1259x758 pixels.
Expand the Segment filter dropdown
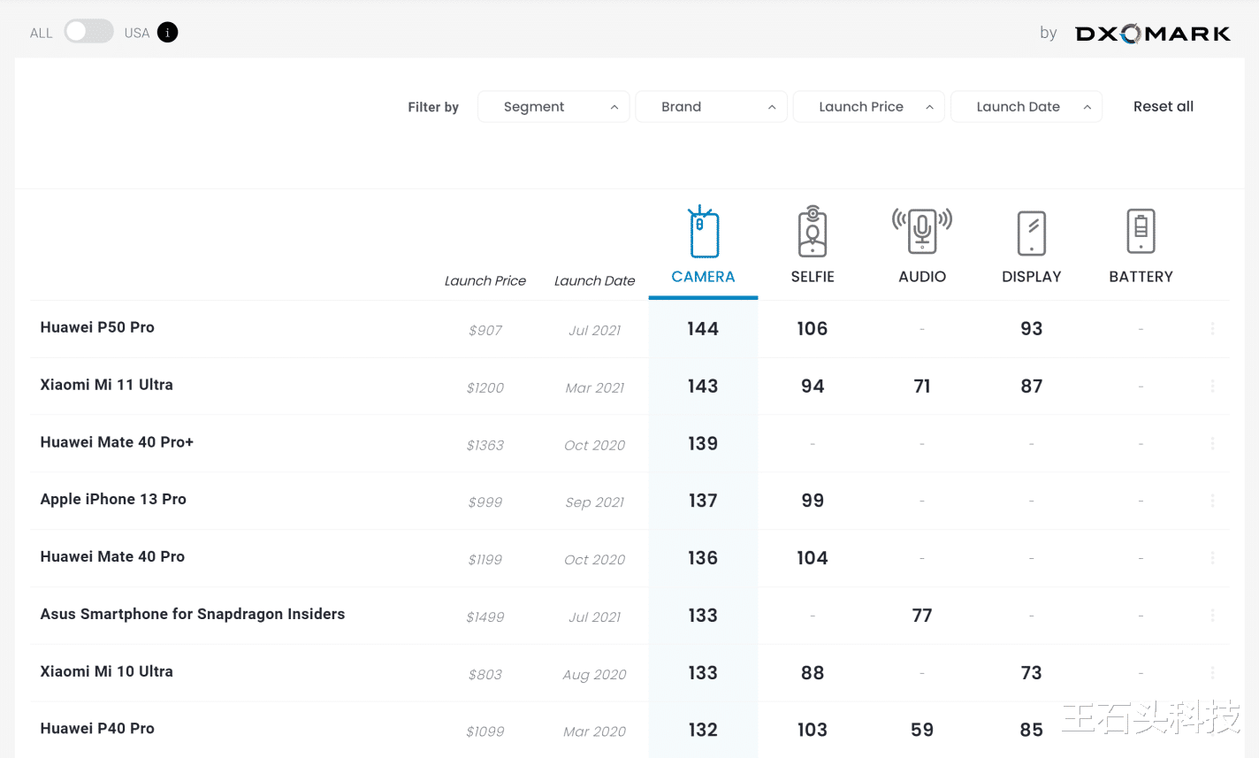pos(553,107)
